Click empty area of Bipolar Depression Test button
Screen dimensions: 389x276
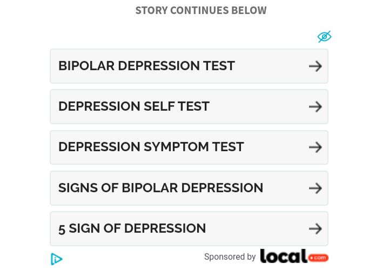click(x=272, y=66)
